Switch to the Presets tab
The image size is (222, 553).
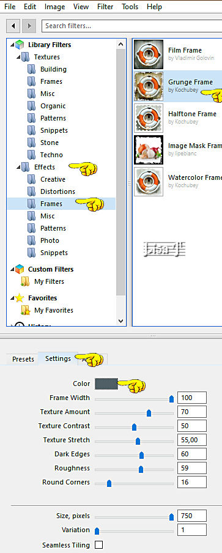(23, 359)
